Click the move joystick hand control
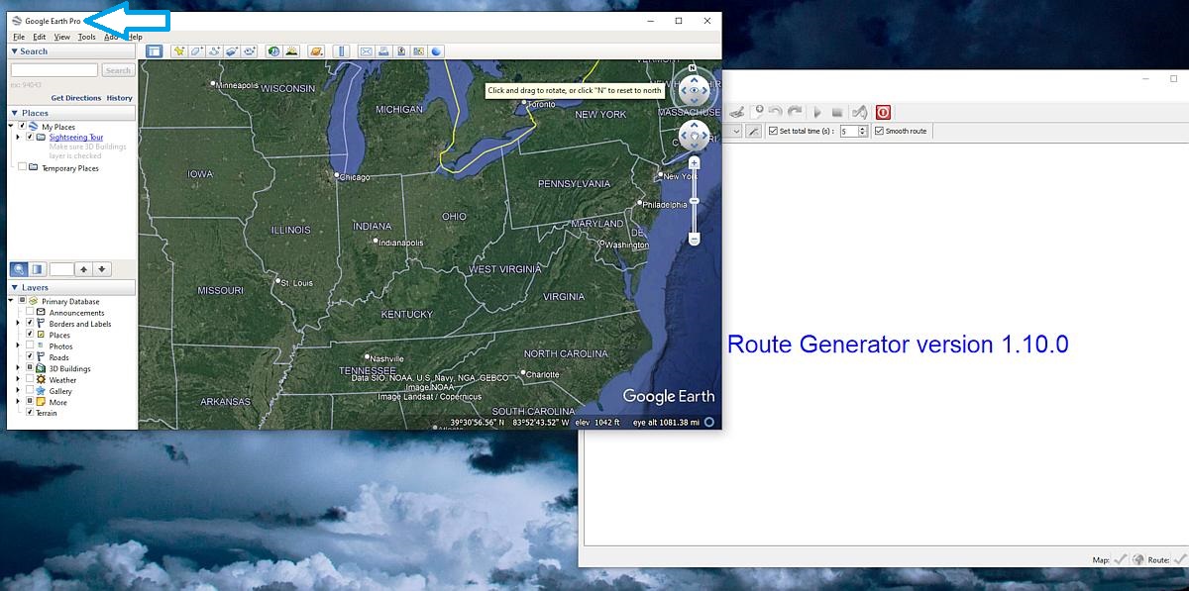The image size is (1189, 591). click(x=694, y=136)
